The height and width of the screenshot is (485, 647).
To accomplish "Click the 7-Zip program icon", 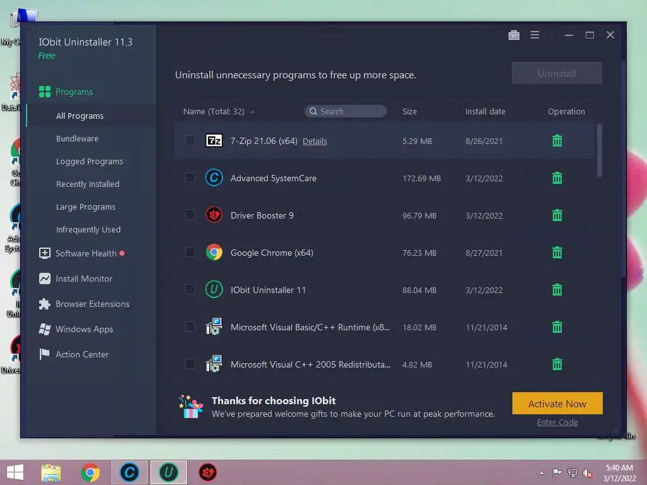I will [x=214, y=141].
